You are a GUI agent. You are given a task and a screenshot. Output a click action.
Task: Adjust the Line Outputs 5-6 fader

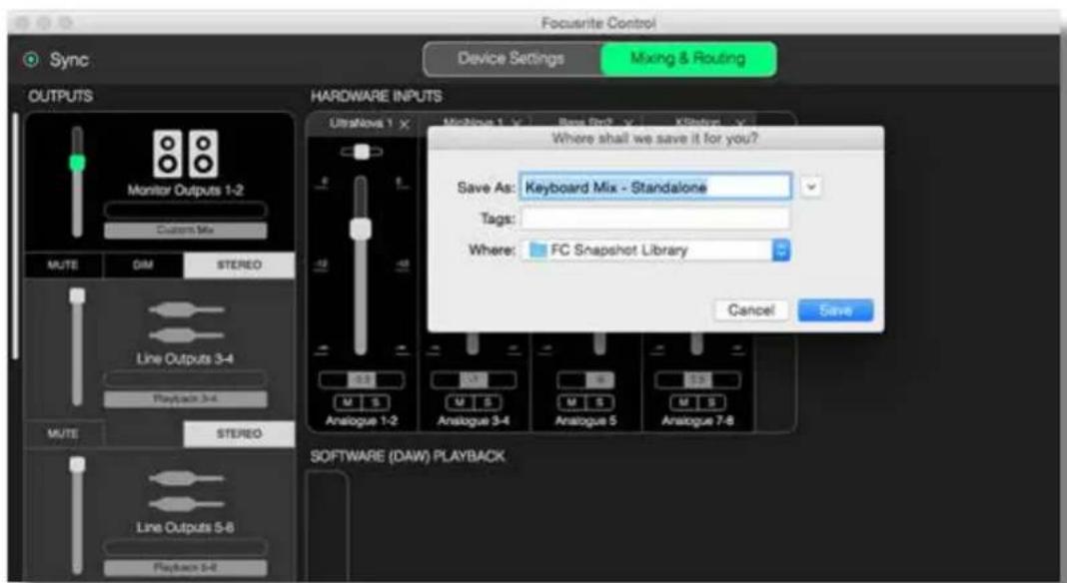click(x=78, y=464)
